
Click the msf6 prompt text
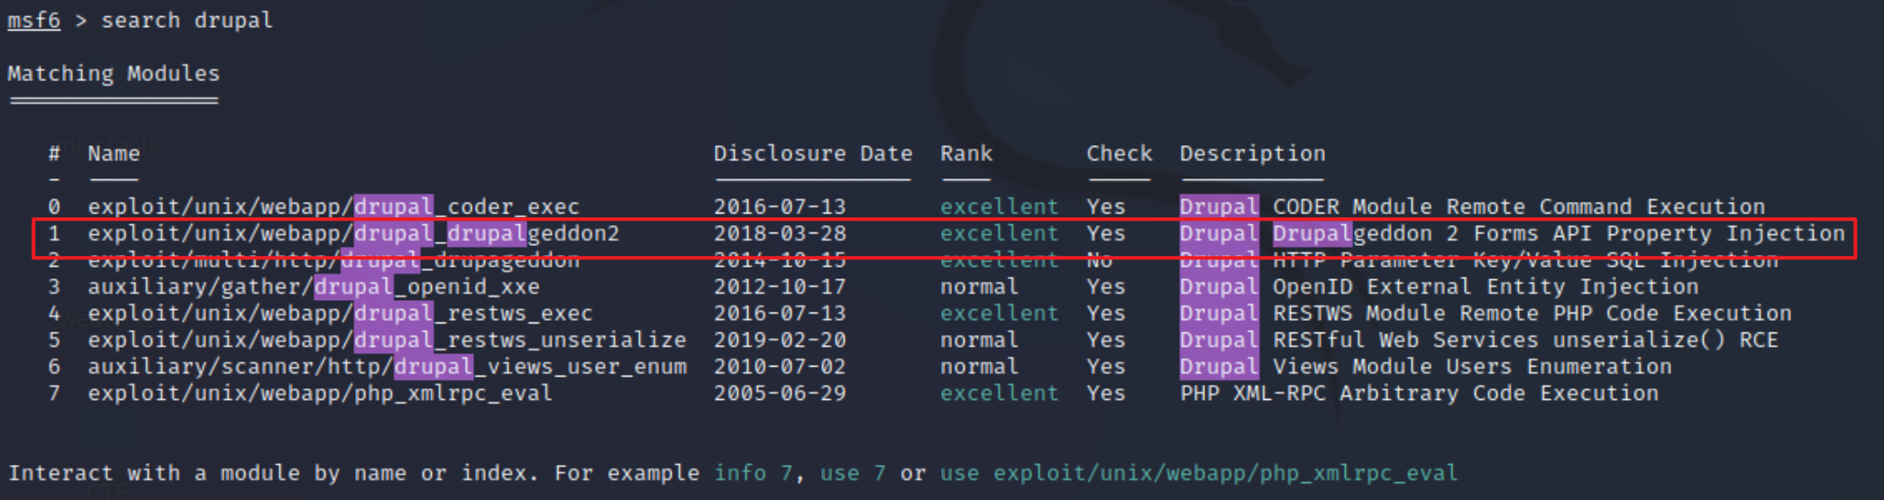pos(34,20)
